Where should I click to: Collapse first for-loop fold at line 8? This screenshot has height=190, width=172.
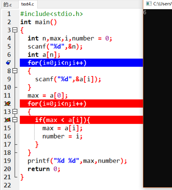[x=15, y=71]
